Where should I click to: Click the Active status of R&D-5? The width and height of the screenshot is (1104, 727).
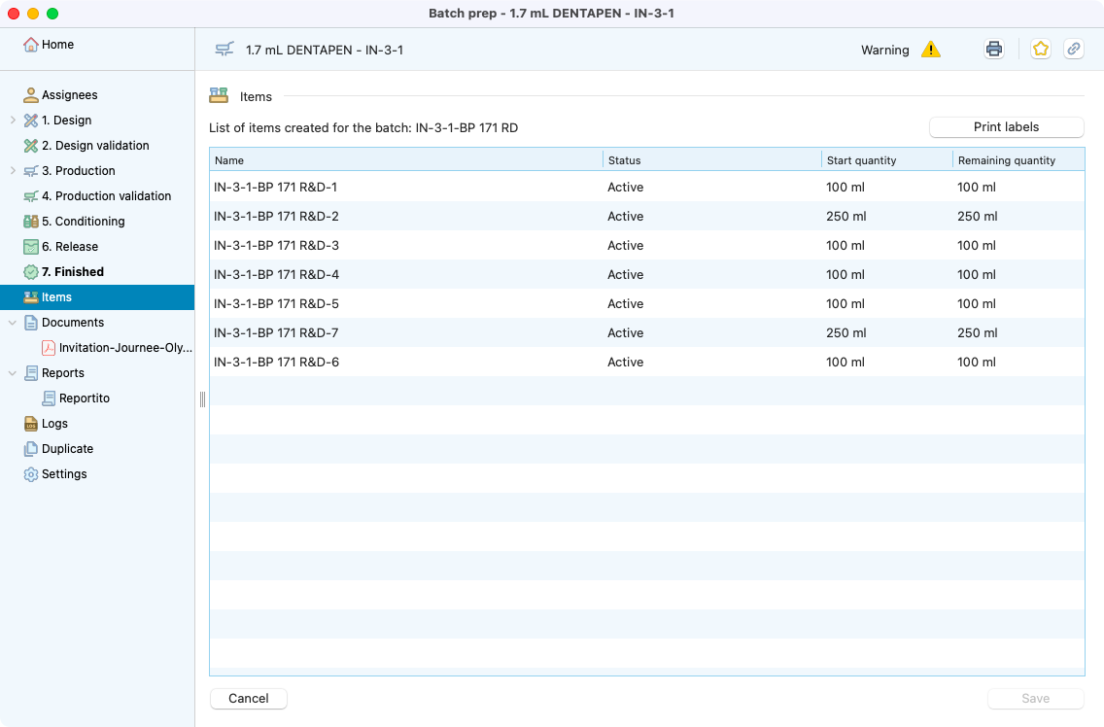(625, 303)
